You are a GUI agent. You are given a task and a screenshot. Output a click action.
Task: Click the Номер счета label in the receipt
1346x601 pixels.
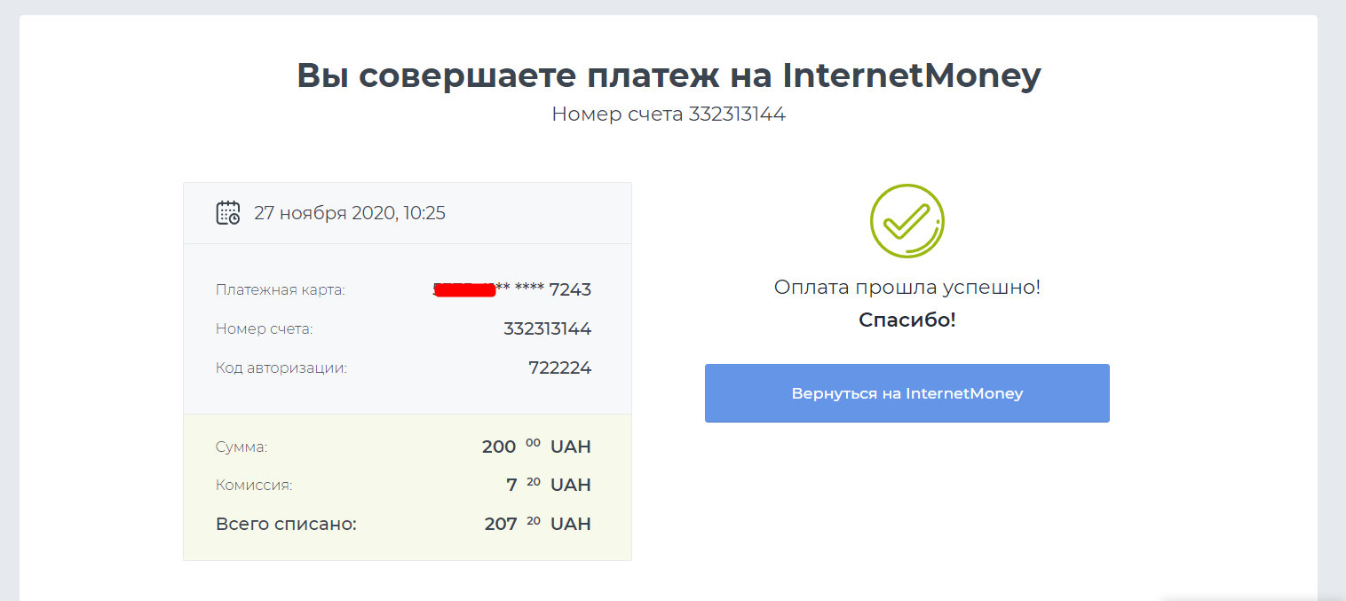(265, 329)
